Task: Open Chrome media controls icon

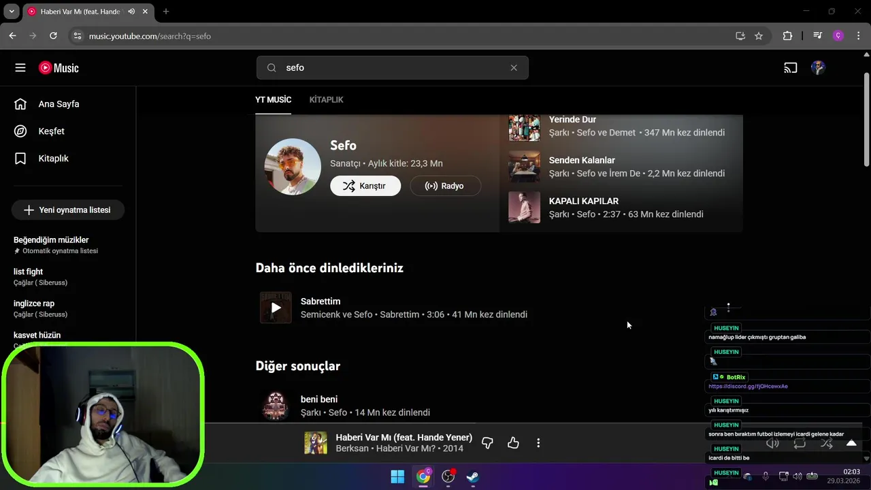Action: pyautogui.click(x=818, y=36)
